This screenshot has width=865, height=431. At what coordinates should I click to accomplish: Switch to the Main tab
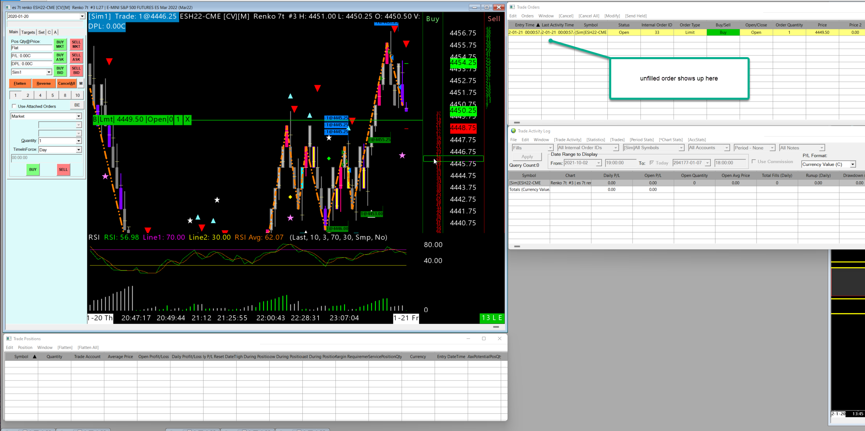click(x=14, y=32)
